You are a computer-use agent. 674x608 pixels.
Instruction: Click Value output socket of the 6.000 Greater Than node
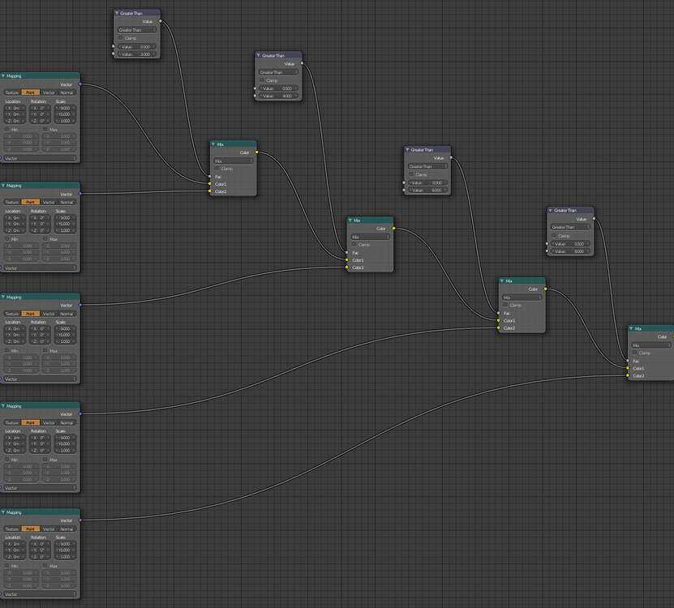[451, 157]
